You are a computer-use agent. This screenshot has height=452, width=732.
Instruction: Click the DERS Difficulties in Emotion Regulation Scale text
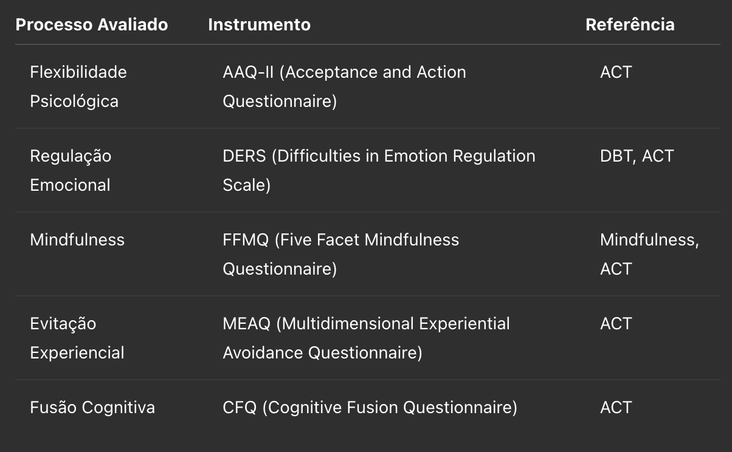[379, 170]
